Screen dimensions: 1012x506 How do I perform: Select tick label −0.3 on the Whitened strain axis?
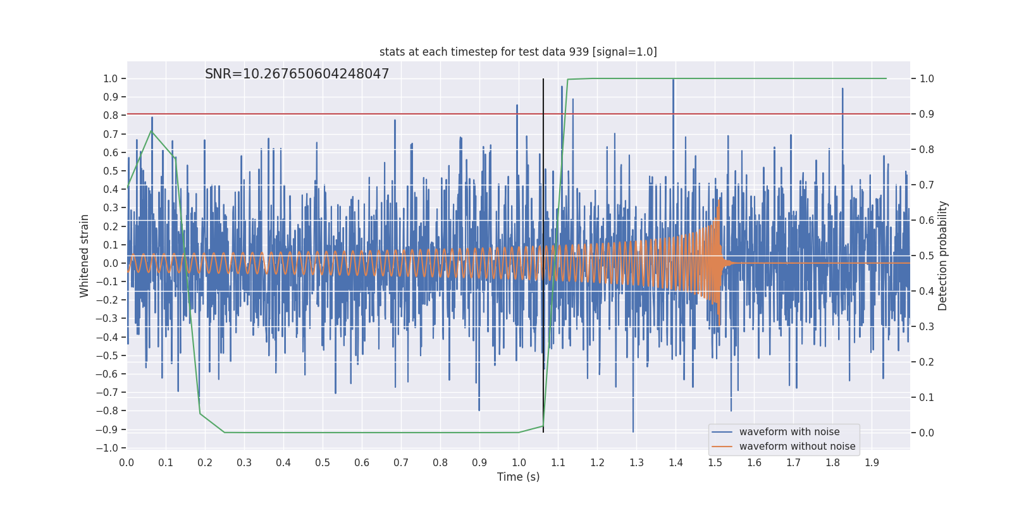pyautogui.click(x=107, y=319)
